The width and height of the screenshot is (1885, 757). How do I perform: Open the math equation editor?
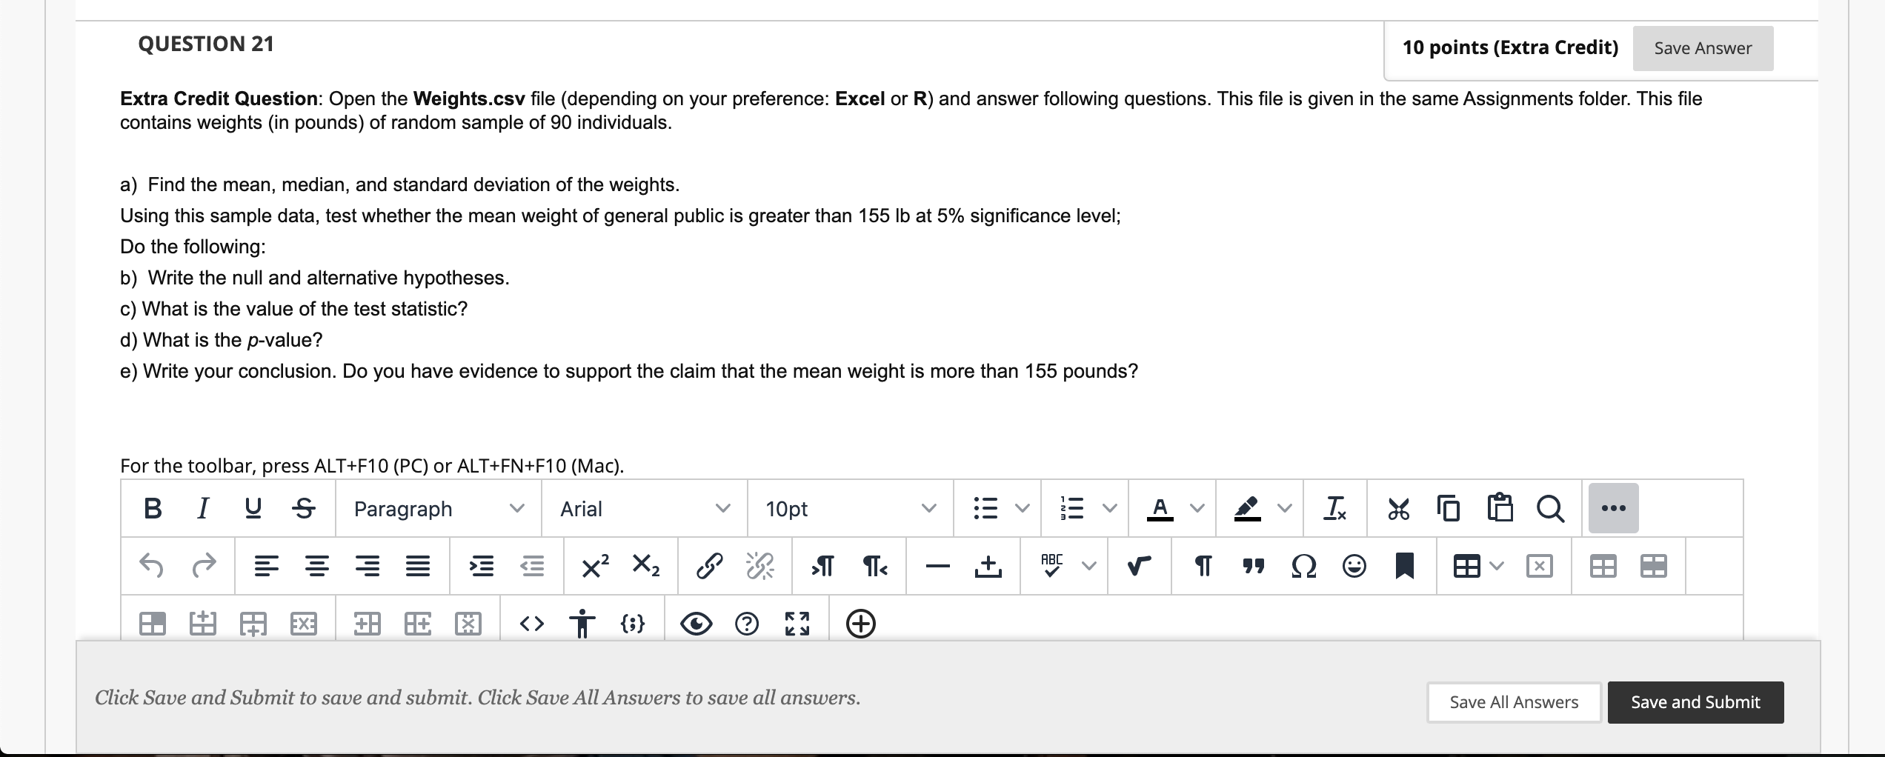coord(1140,567)
